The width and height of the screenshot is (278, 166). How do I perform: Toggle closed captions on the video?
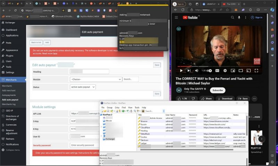(217, 70)
